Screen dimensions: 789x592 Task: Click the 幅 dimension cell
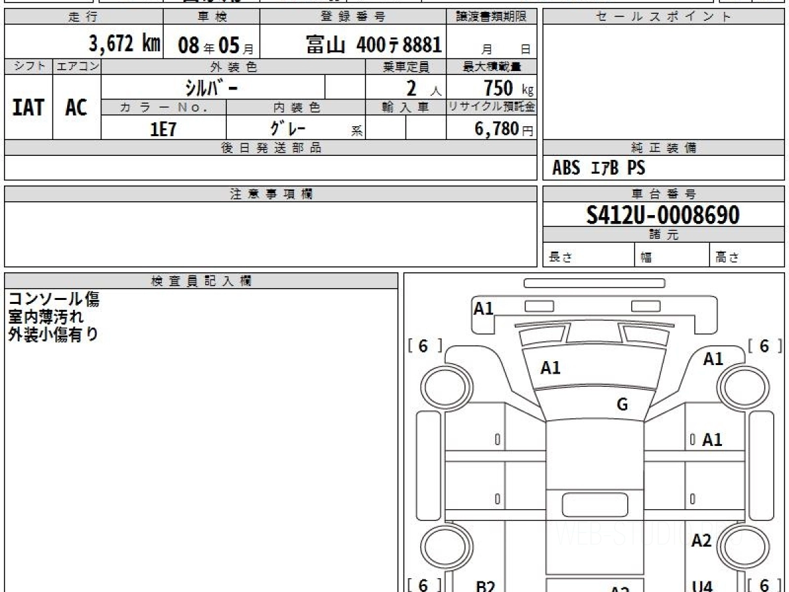pos(673,255)
